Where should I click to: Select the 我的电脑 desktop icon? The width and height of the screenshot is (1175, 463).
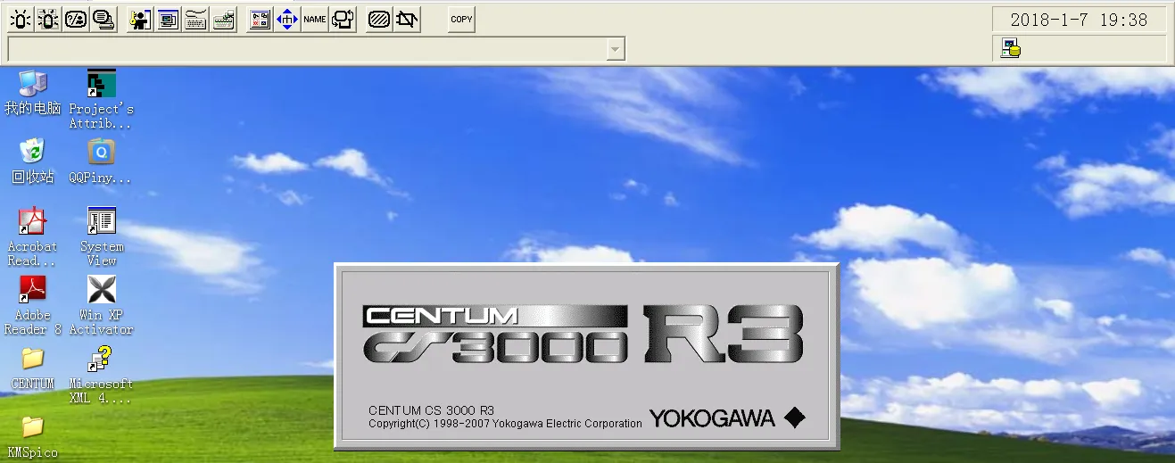(32, 93)
